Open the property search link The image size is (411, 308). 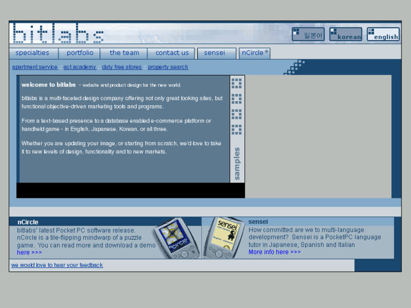pos(168,67)
